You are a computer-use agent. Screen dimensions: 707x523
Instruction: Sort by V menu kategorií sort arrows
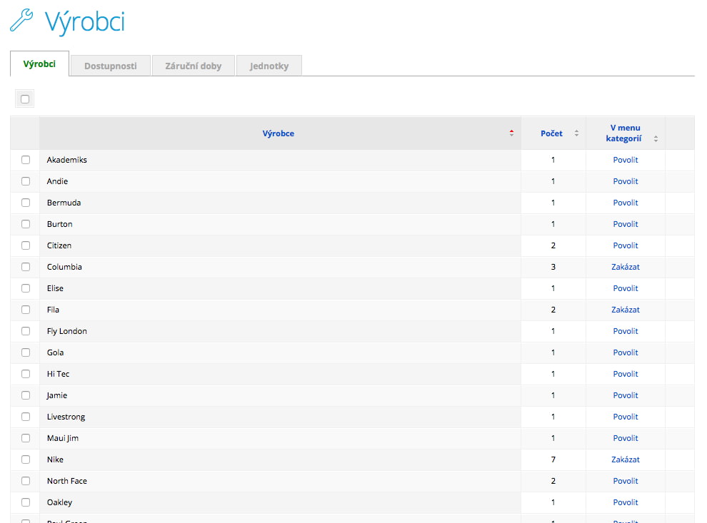pyautogui.click(x=656, y=138)
